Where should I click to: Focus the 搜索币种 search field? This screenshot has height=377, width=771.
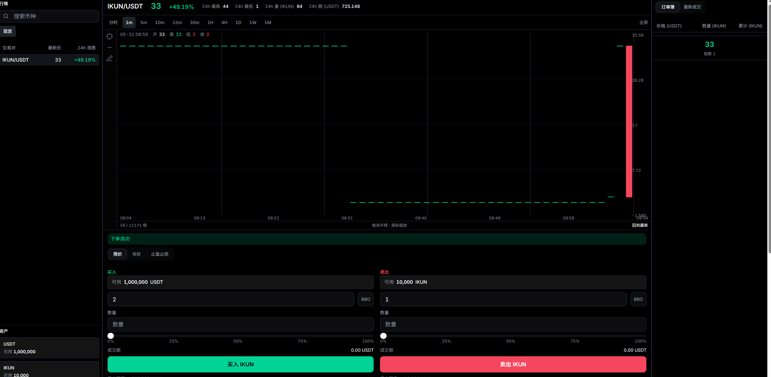(49, 16)
